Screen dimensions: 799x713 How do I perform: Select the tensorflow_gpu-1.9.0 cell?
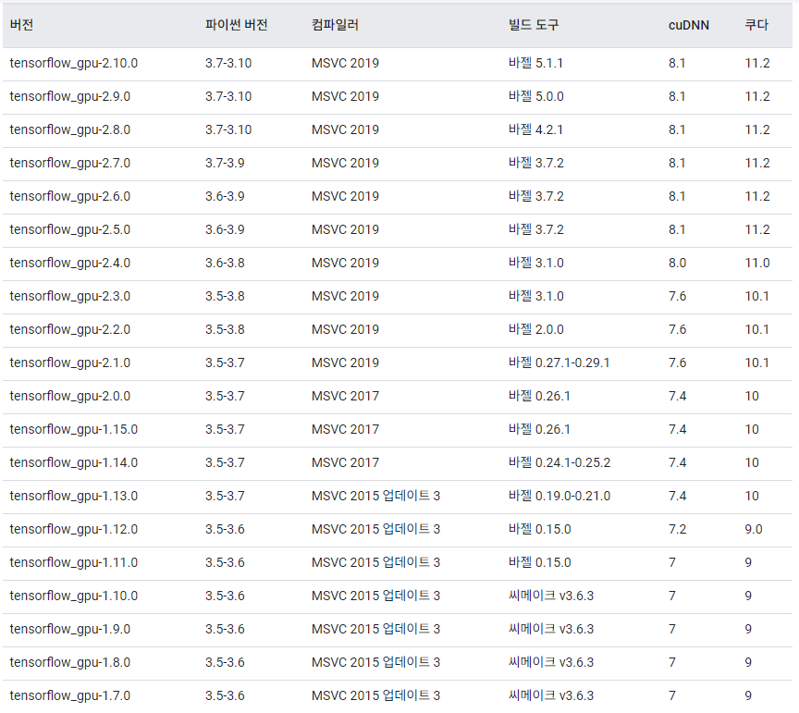70,630
